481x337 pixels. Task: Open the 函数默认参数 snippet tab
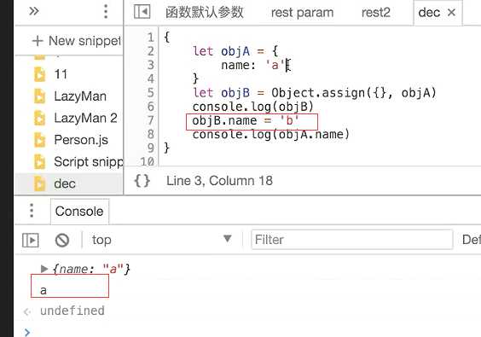[x=205, y=13]
